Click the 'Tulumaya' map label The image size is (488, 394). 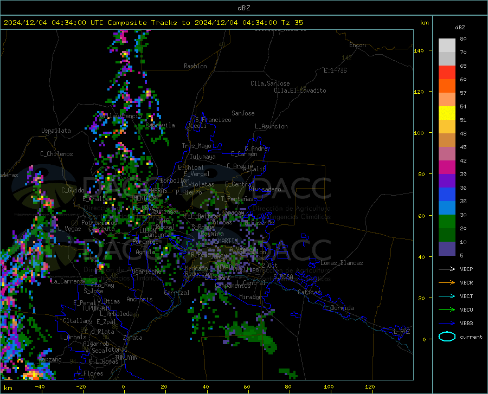coord(202,157)
